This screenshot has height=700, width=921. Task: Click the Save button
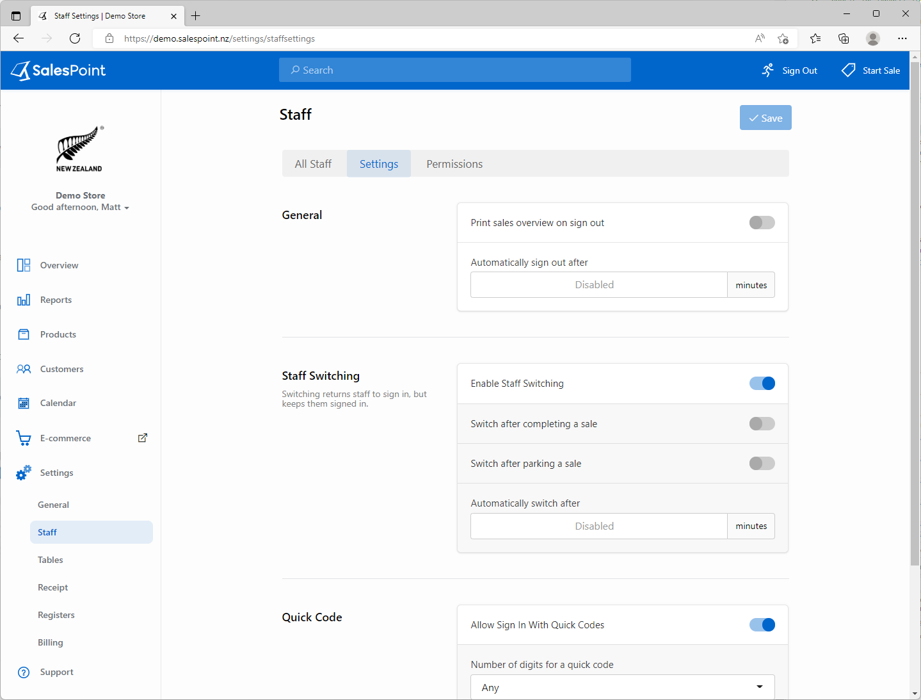(765, 118)
